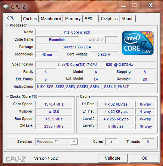Click the Level 3 value 8 MBytes
163x166 pixels.
click(x=116, y=126)
